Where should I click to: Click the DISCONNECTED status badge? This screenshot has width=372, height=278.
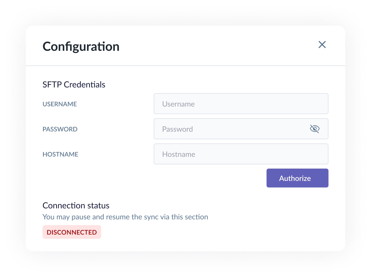tap(72, 232)
